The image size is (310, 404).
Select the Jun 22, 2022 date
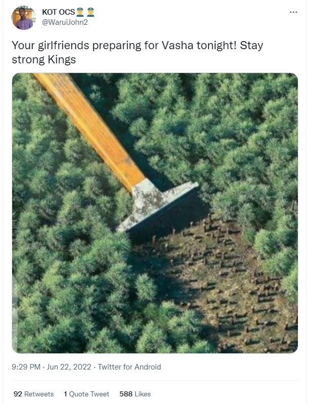click(69, 367)
